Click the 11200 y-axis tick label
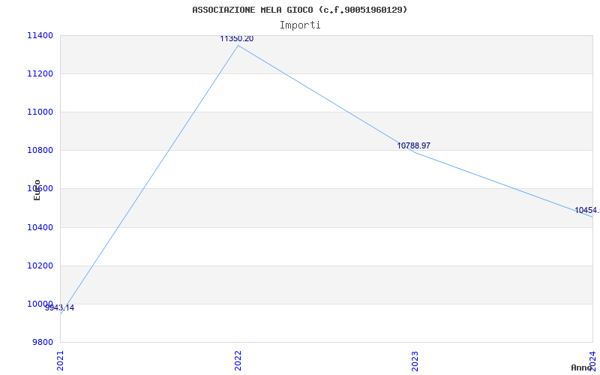 point(40,73)
